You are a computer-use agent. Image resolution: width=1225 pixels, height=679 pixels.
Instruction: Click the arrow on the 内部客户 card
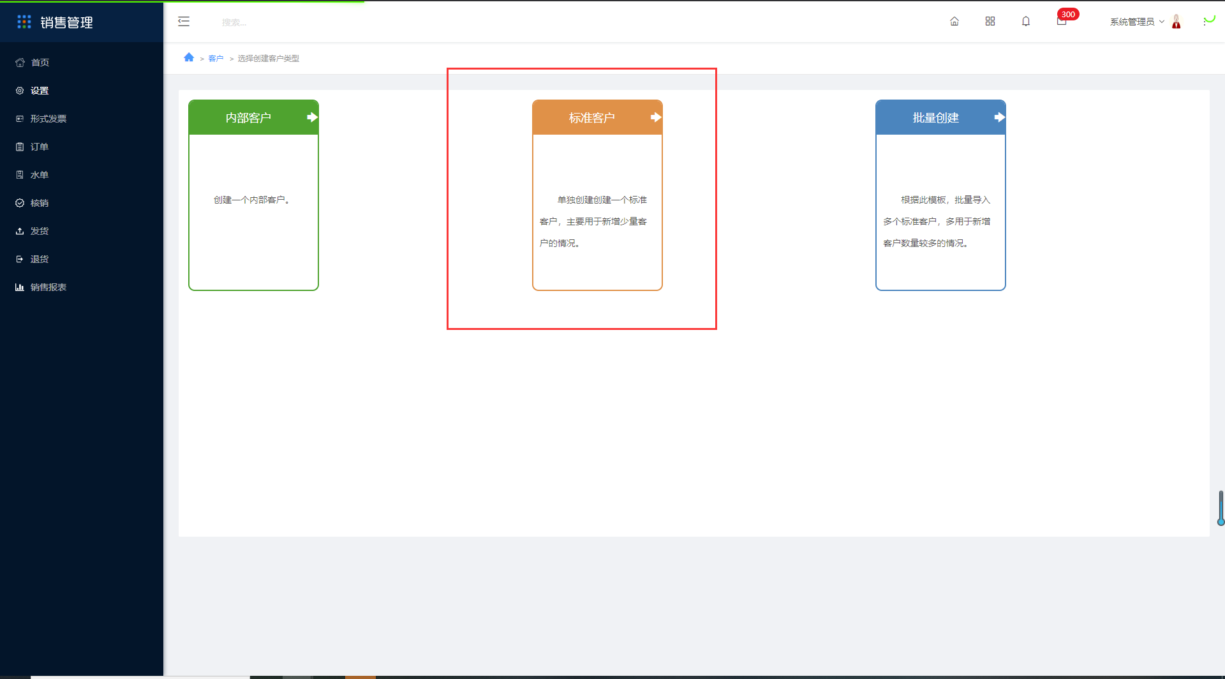click(312, 117)
